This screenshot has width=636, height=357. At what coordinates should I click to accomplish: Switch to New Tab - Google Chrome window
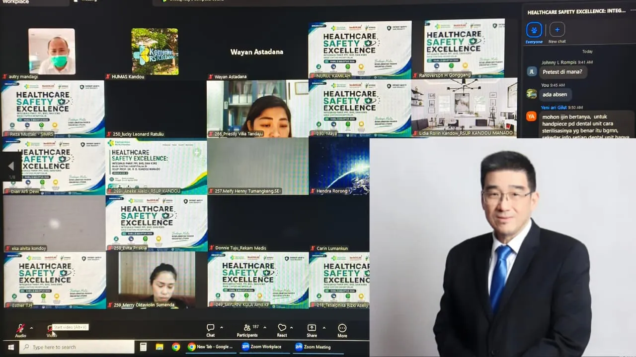pyautogui.click(x=211, y=347)
